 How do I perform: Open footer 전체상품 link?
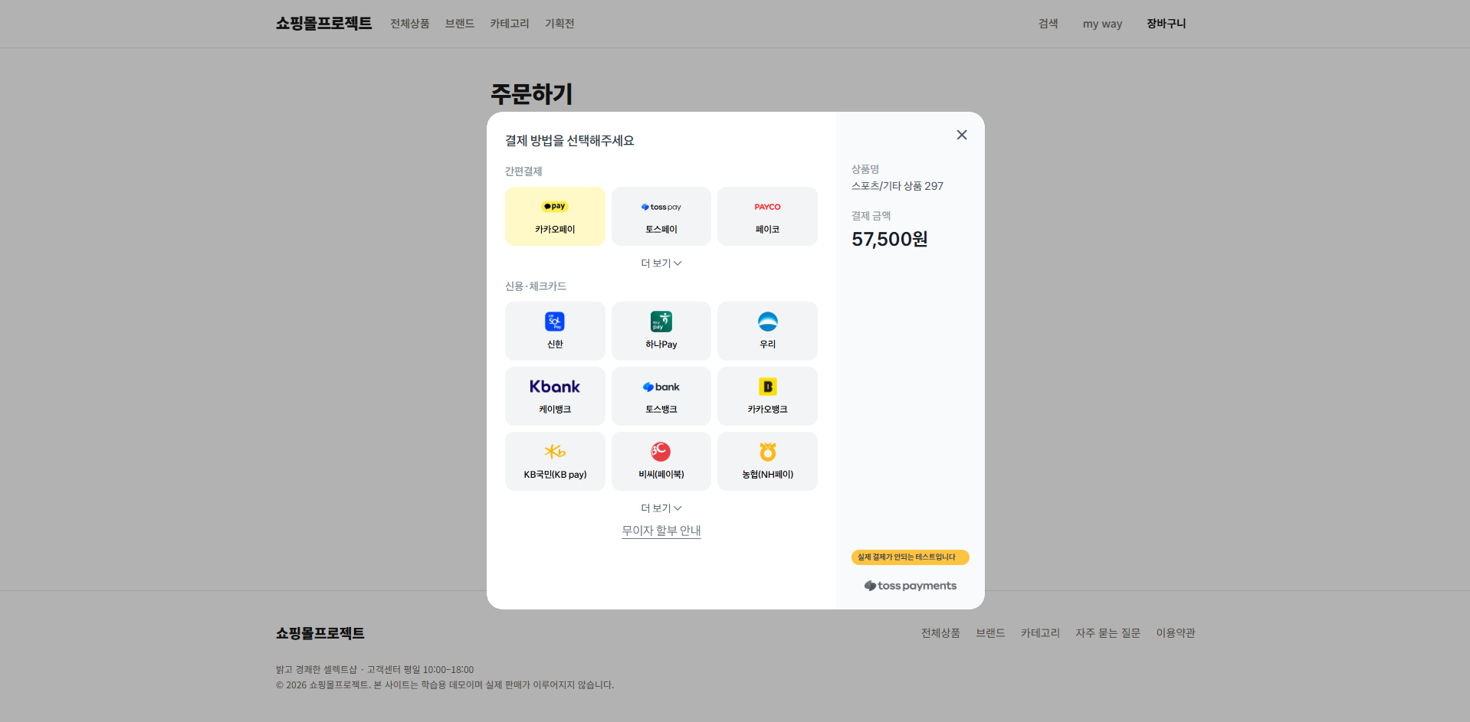(x=940, y=633)
